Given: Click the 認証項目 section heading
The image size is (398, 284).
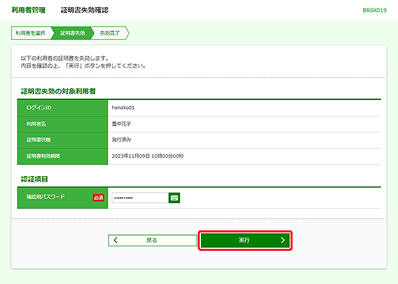Looking at the screenshot, I should coord(34,179).
